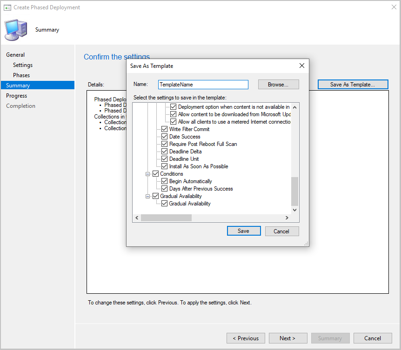Click scroll right arrow in settings tree
401x350 pixels.
287,218
